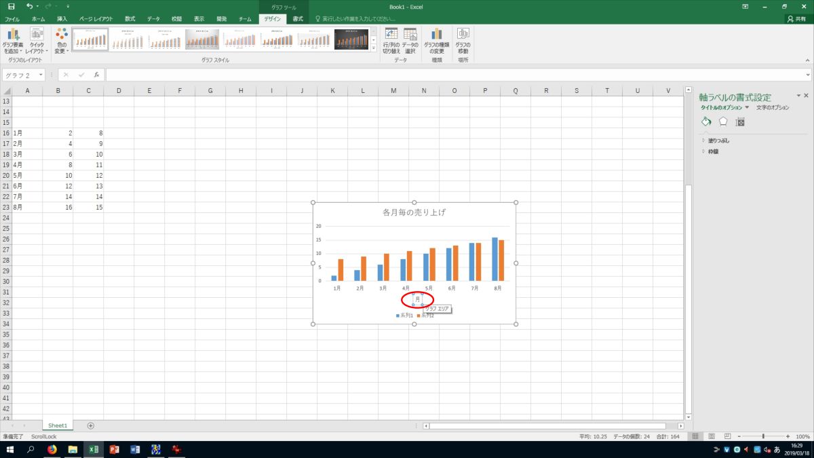Click the 月 axis title in chart

coord(418,299)
